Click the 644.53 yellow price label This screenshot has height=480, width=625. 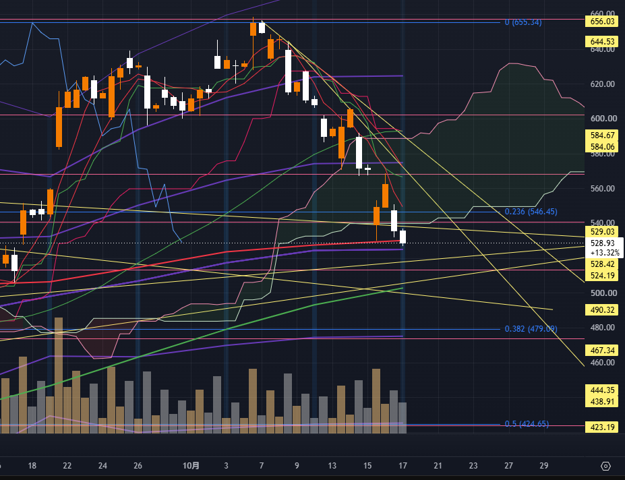602,42
